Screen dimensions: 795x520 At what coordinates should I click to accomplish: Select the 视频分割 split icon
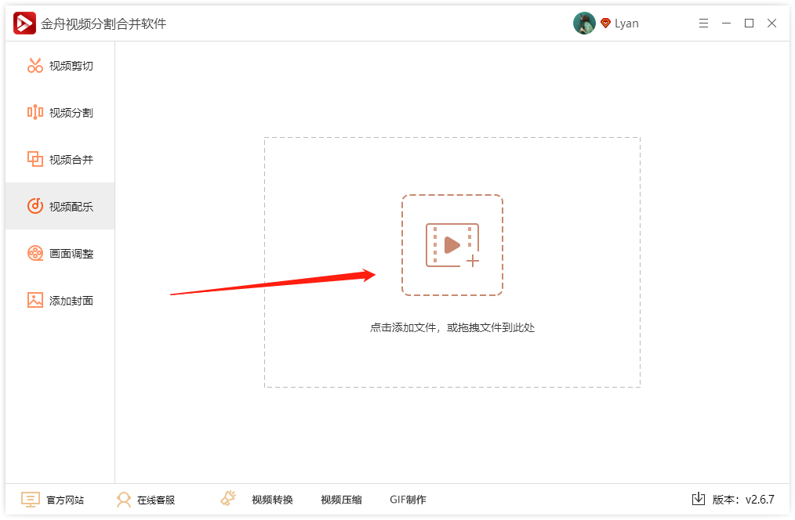coord(35,112)
